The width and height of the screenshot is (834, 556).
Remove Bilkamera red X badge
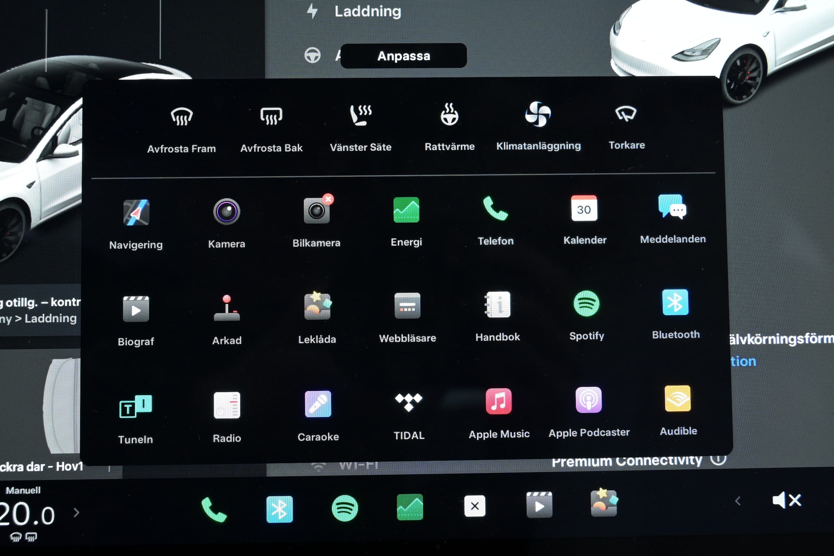coord(328,199)
